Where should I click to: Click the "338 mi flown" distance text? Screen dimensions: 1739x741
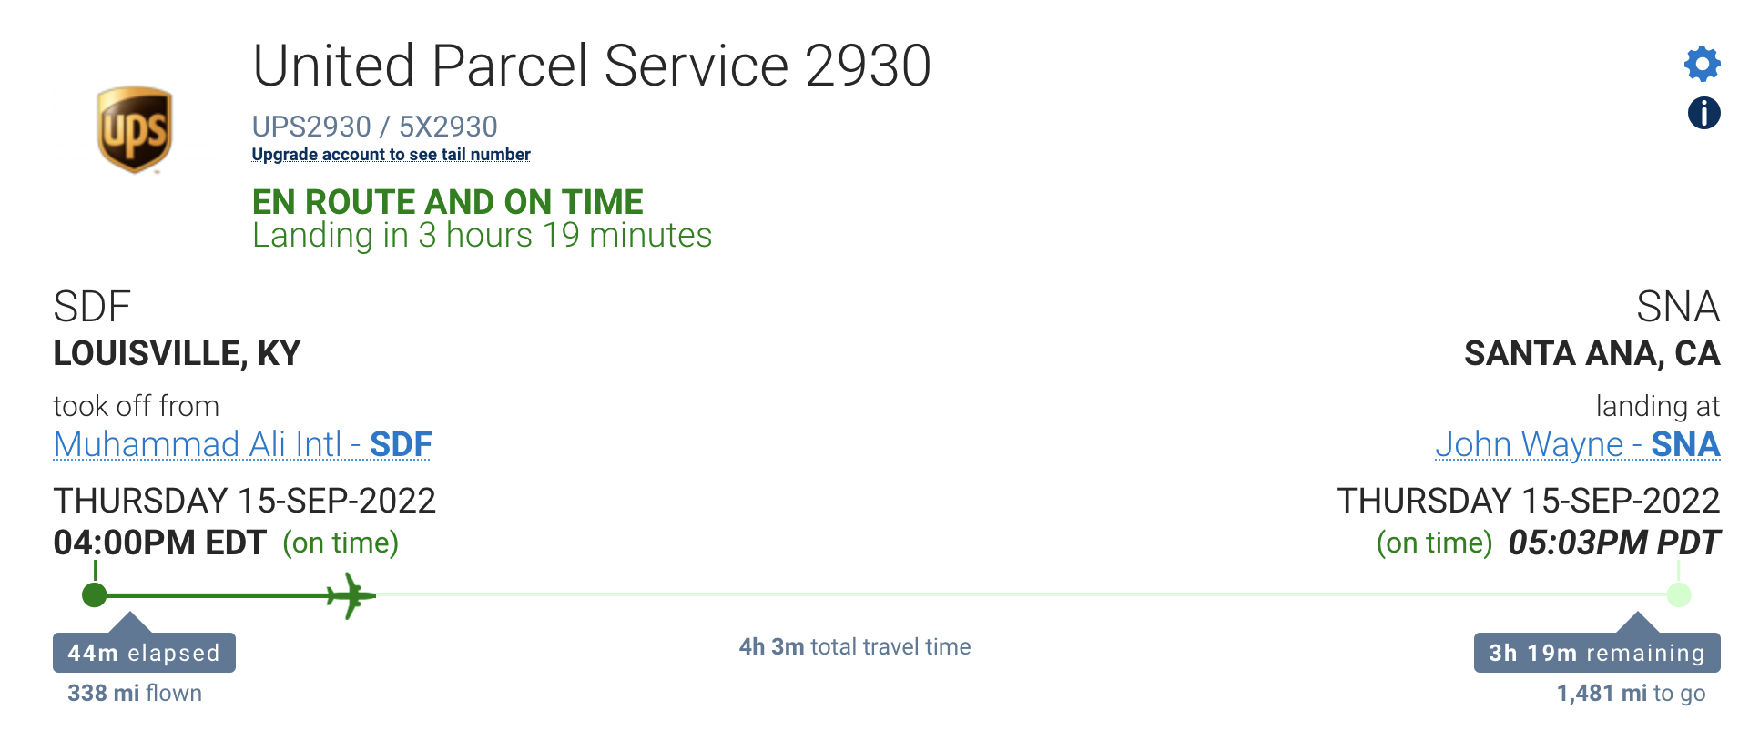(135, 693)
